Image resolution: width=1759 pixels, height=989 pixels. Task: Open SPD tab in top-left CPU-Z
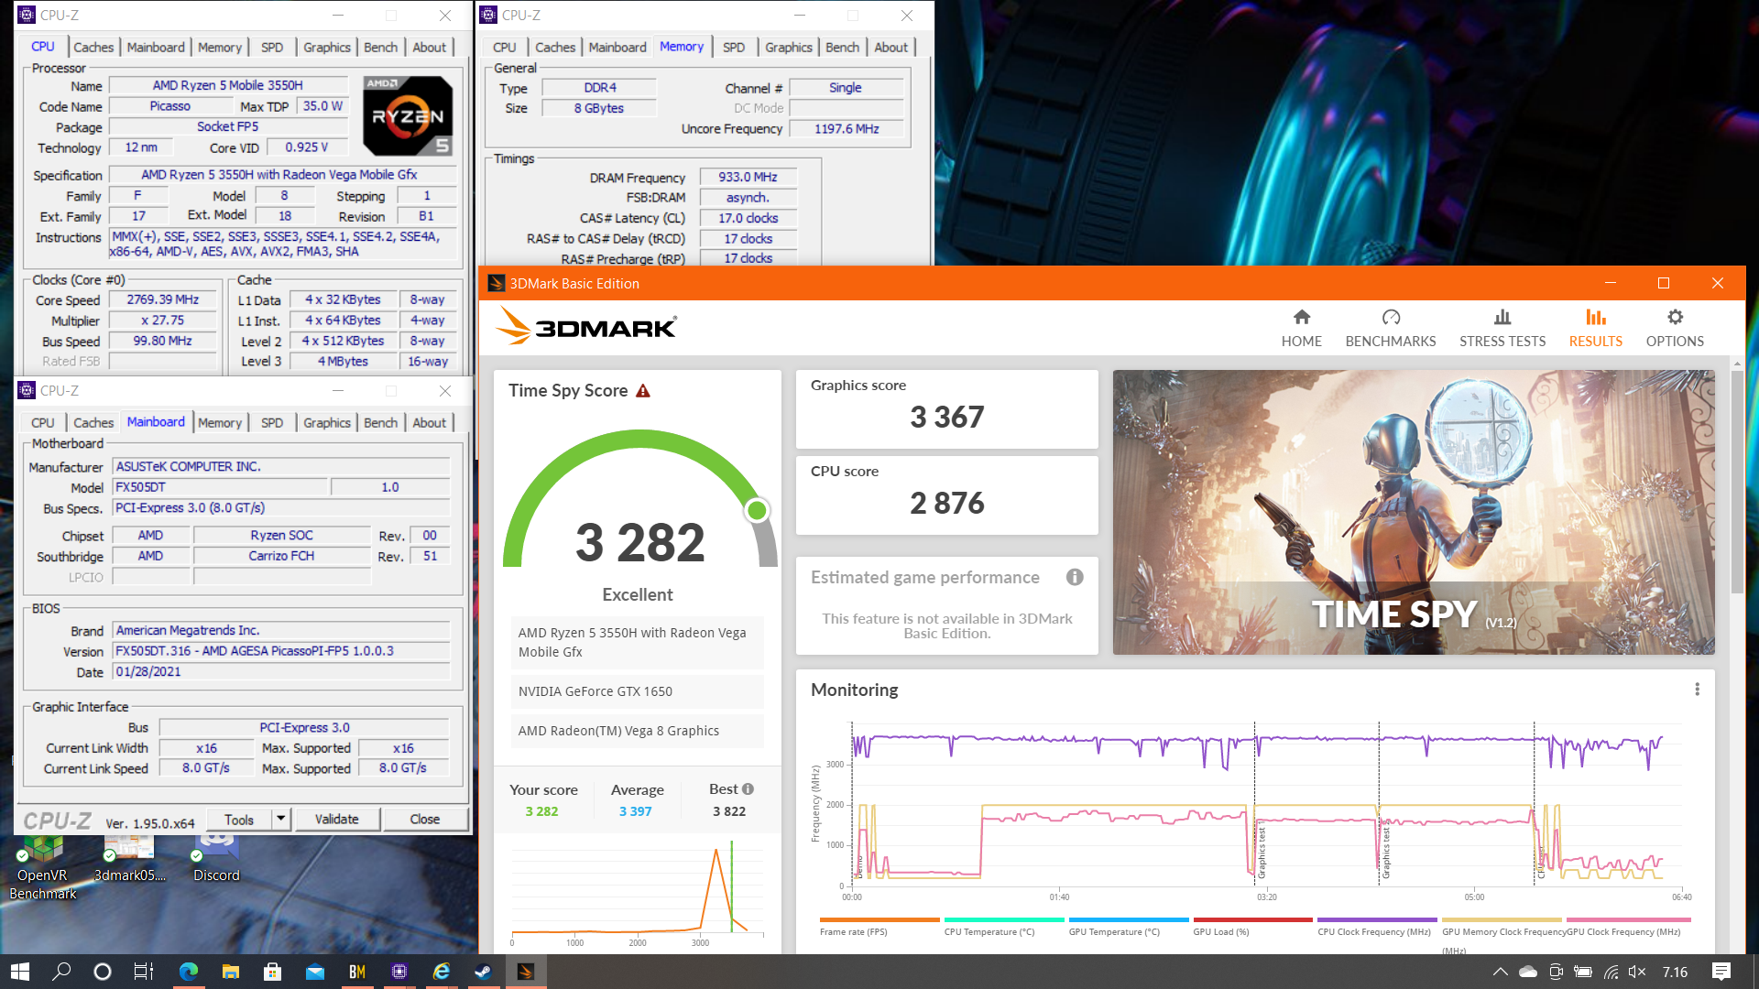click(272, 47)
